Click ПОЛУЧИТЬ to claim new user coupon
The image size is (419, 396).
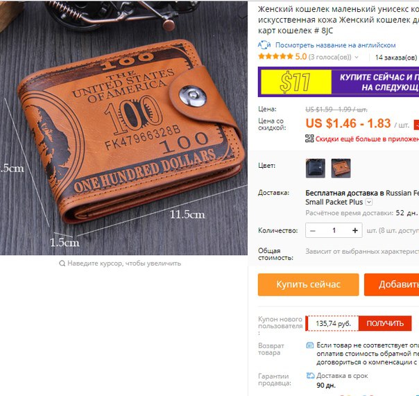click(385, 324)
